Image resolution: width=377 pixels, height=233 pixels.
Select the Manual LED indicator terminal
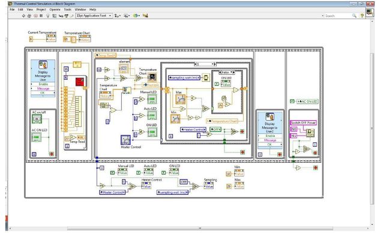[152, 99]
